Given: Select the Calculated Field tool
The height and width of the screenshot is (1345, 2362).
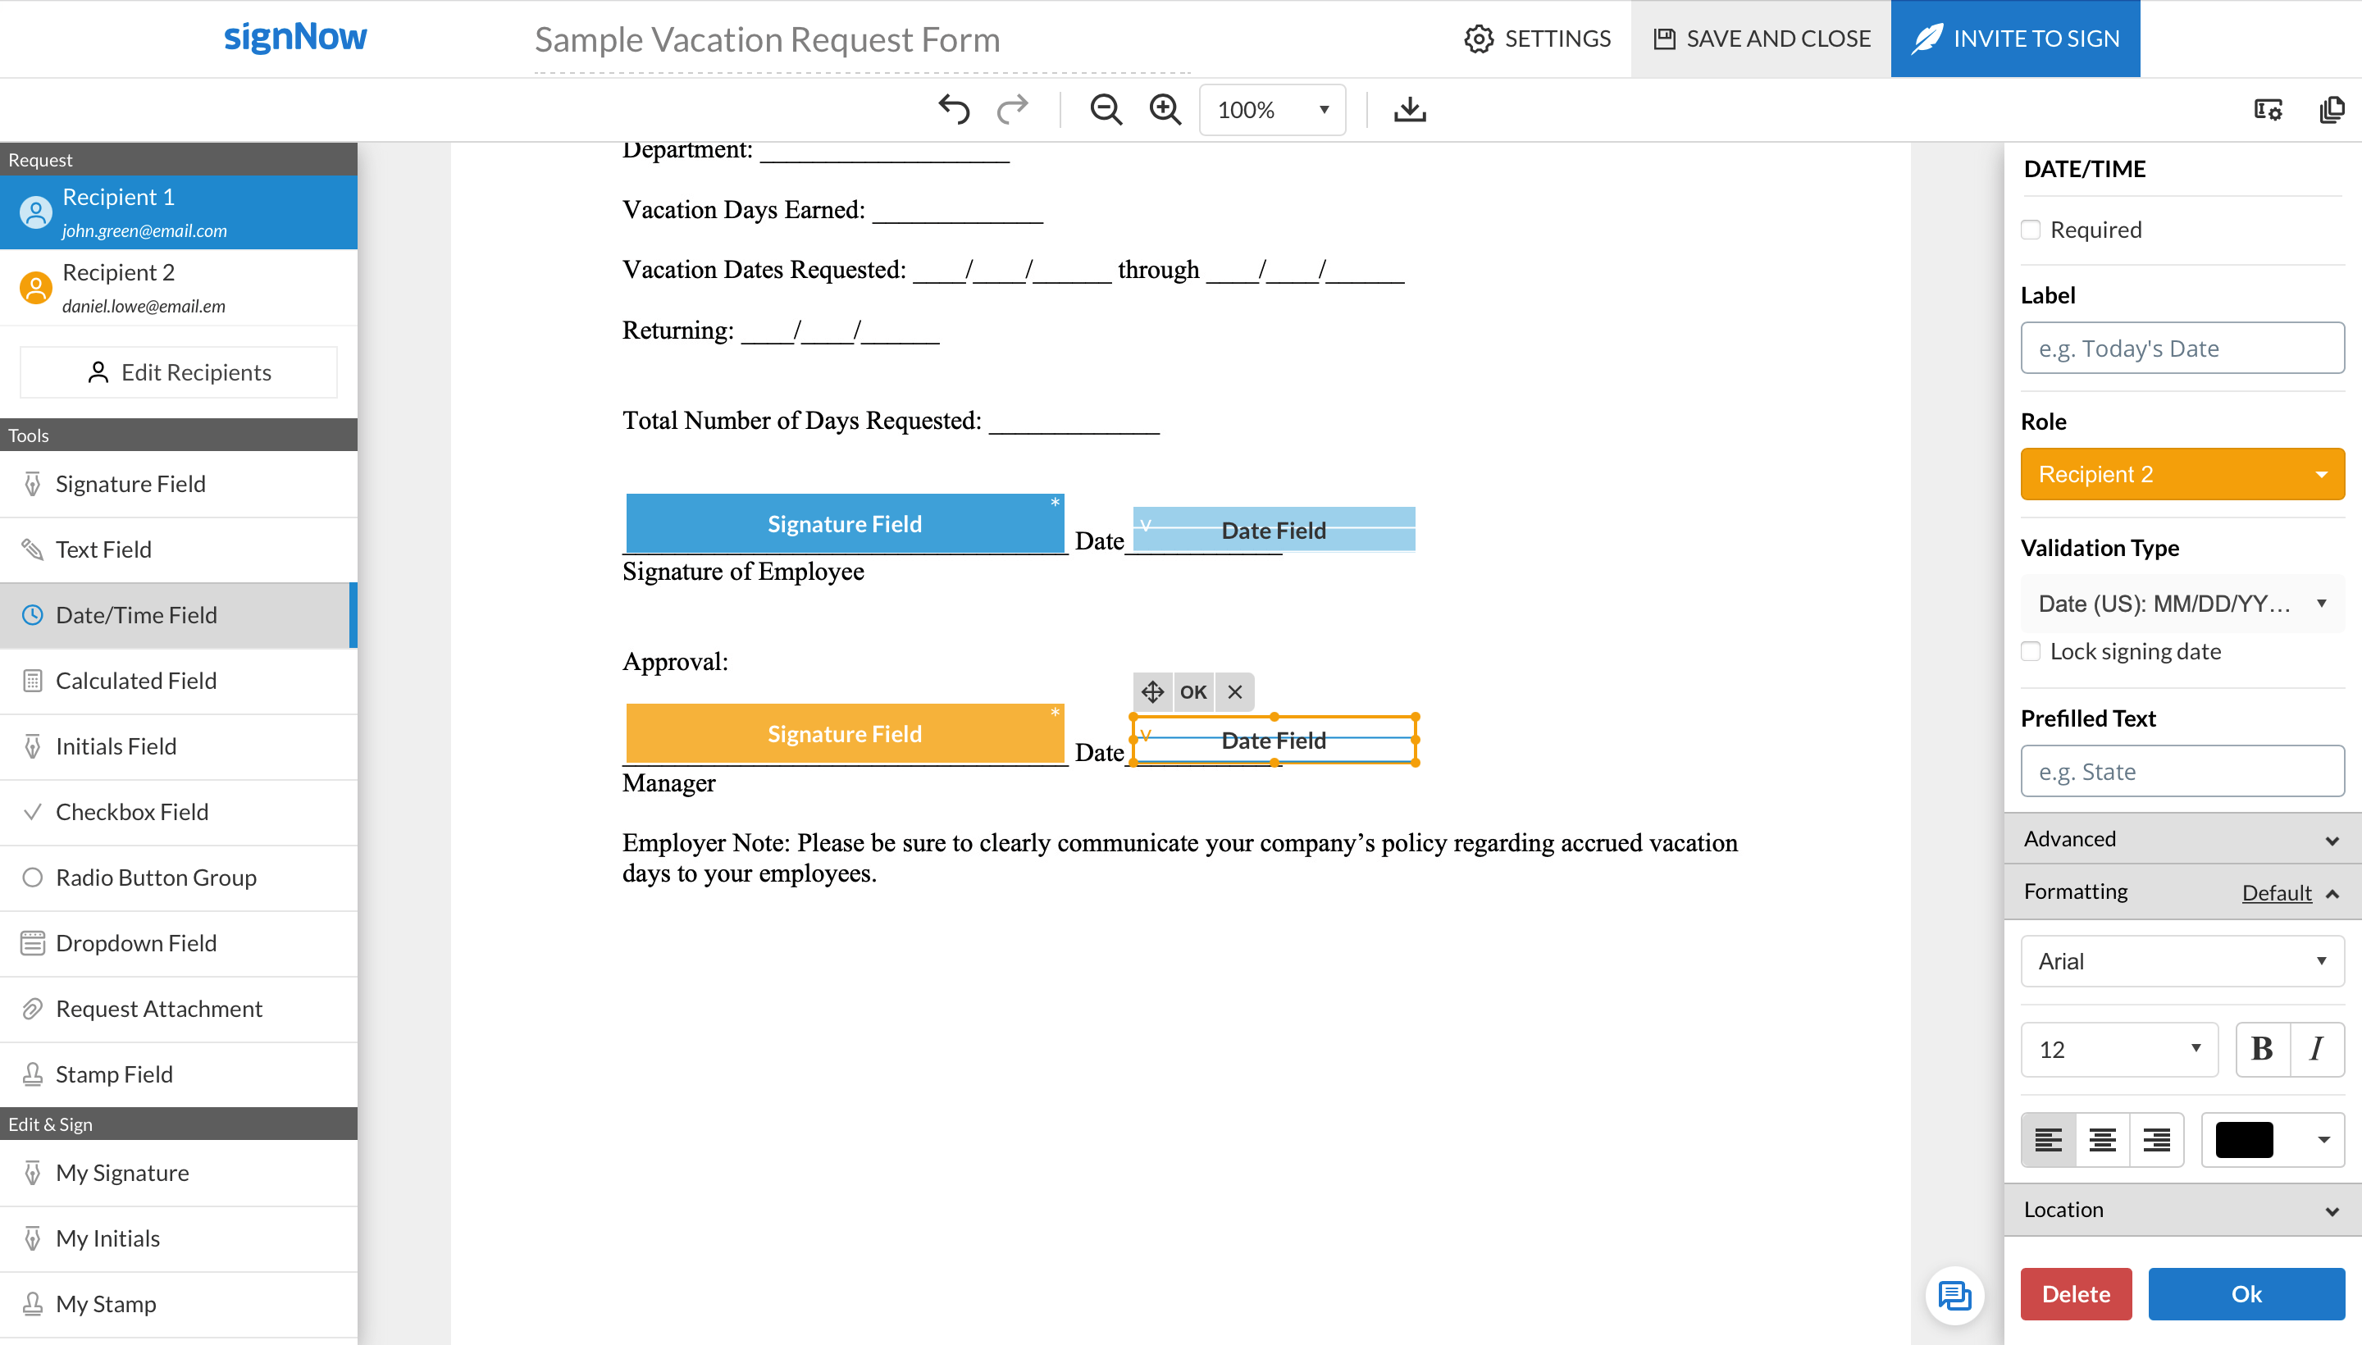Looking at the screenshot, I should 135,681.
